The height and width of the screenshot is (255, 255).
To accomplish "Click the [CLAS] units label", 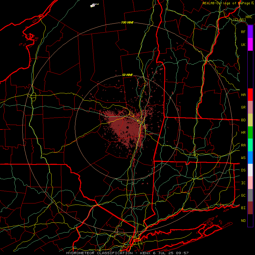I will (239, 20).
